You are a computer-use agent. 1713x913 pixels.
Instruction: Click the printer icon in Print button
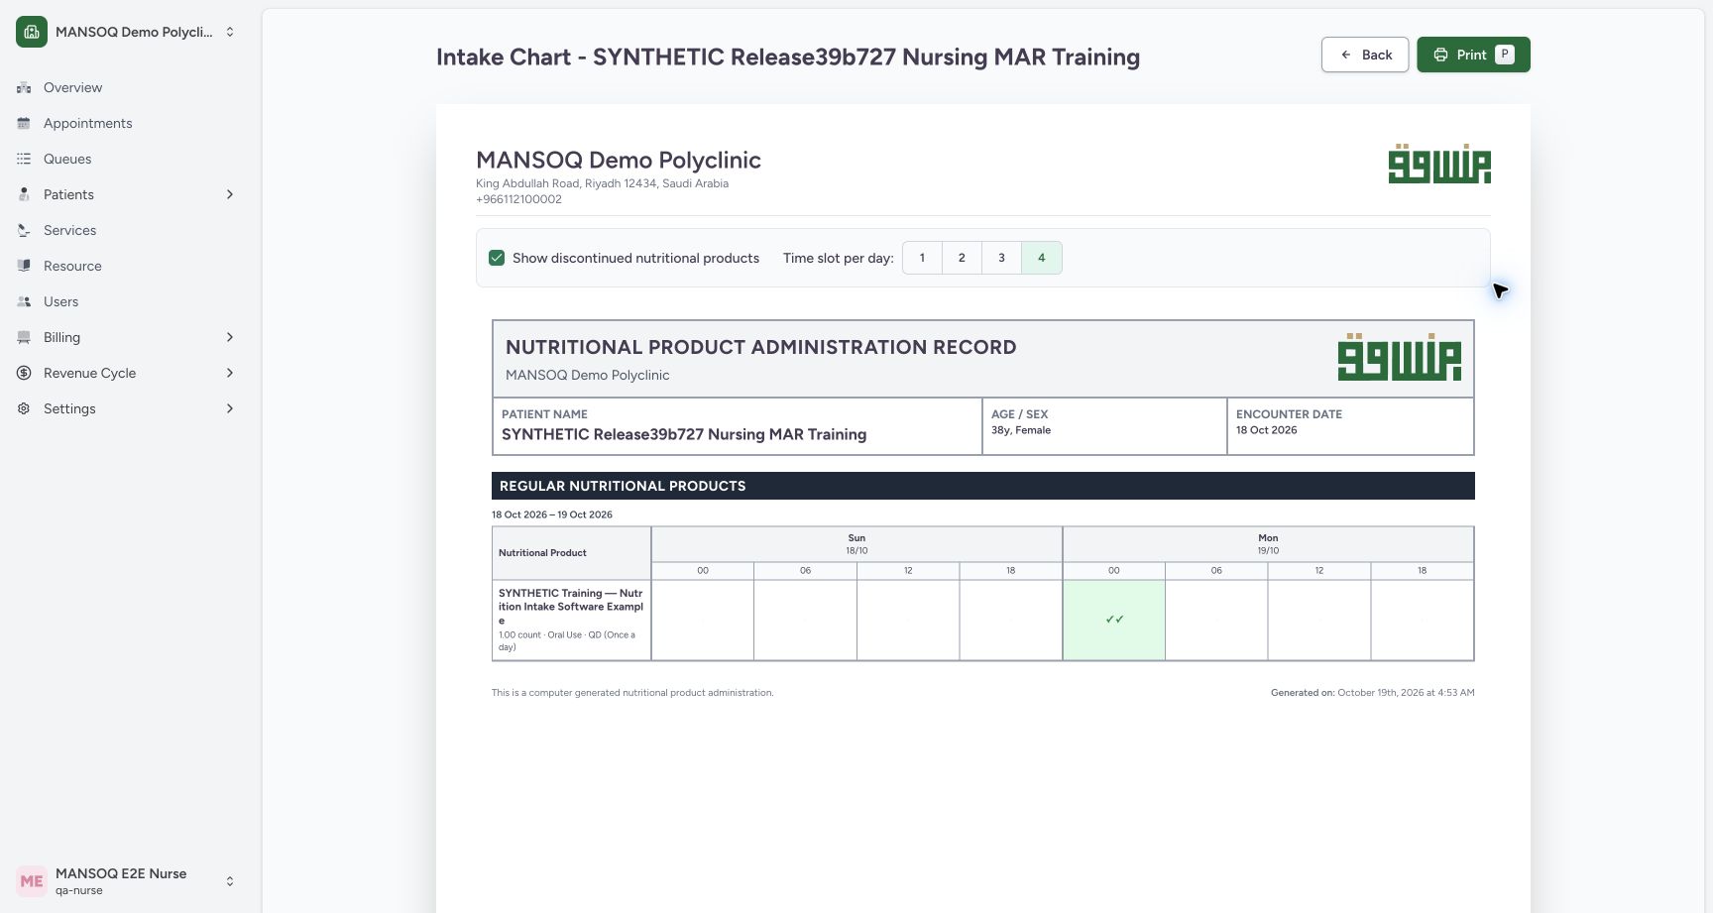[x=1440, y=55]
